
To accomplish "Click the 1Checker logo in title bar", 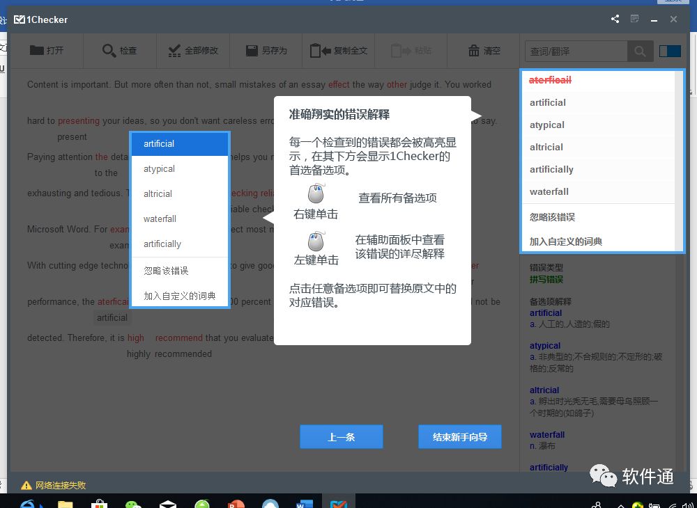I will (x=41, y=19).
